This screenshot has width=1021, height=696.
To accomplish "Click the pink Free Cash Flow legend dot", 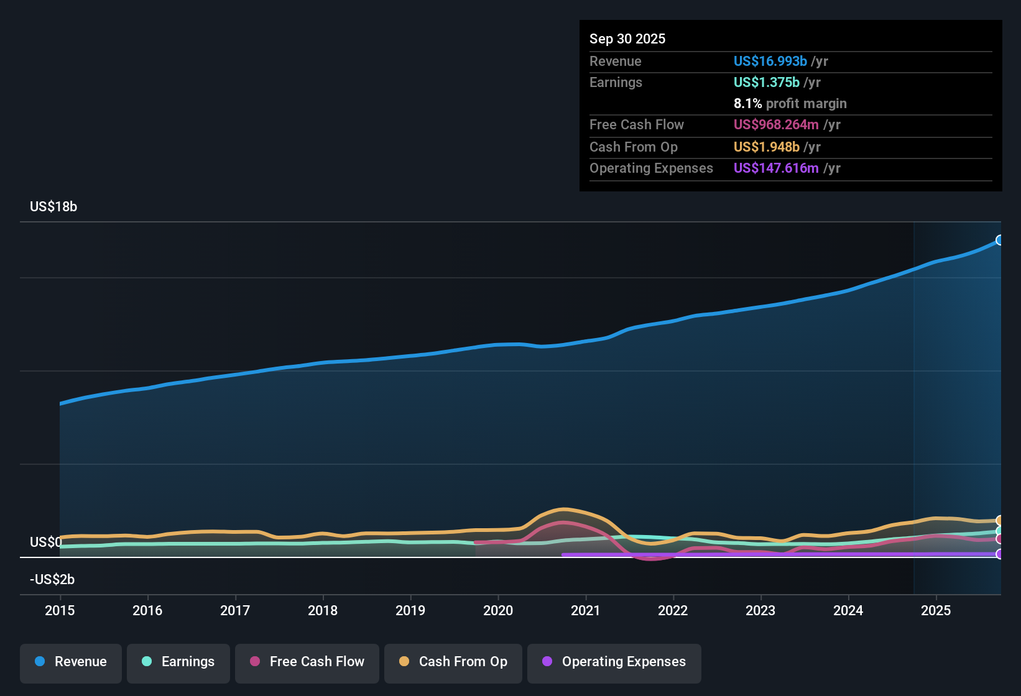I will tap(254, 662).
